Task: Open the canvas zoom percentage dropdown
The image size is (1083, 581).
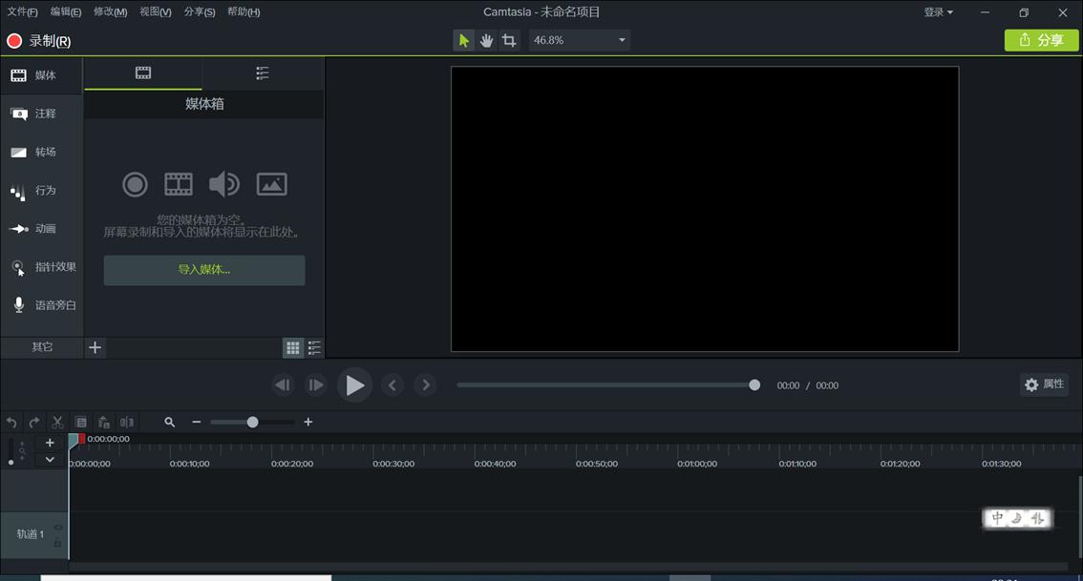Action: pyautogui.click(x=621, y=40)
